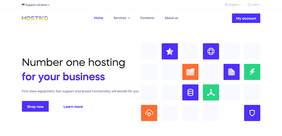Expand the Services menu
Image resolution: width=282 pixels, height=136 pixels.
[x=122, y=18]
